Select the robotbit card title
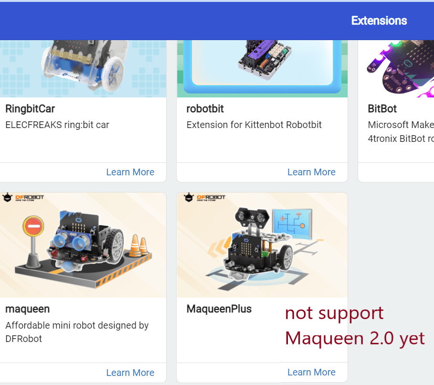The width and height of the screenshot is (434, 385). point(205,108)
